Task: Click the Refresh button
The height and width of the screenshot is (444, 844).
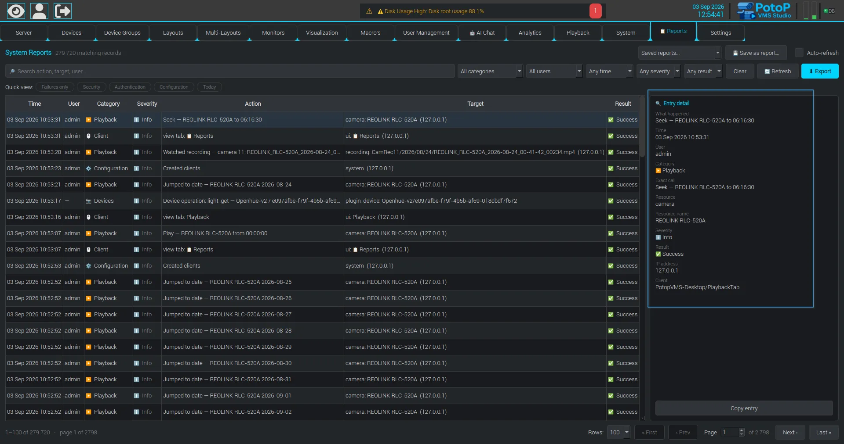Action: click(x=778, y=71)
